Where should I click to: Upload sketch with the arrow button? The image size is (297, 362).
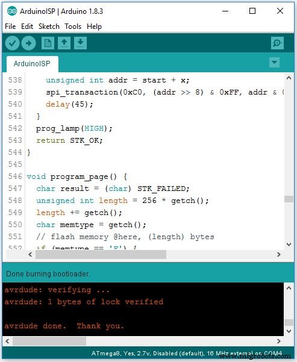point(29,43)
